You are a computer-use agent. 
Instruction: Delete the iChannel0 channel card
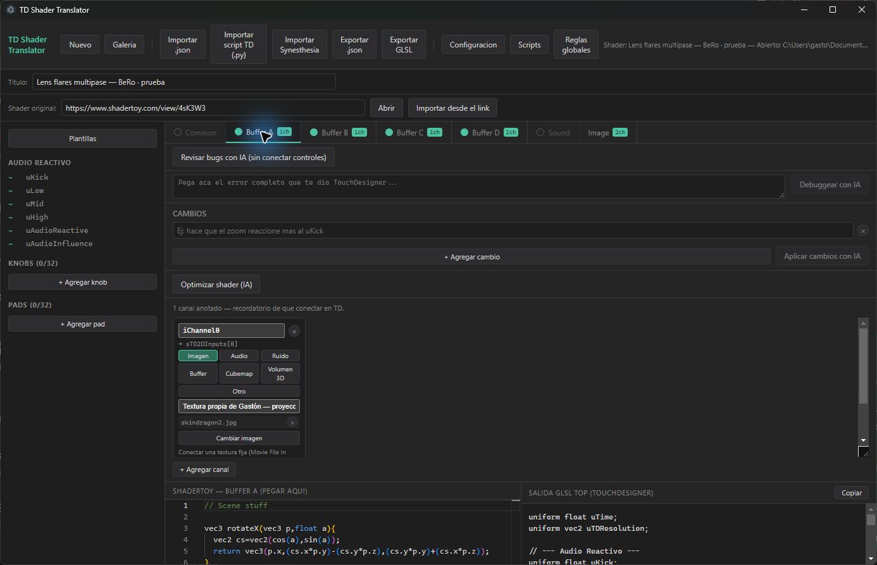tap(294, 331)
